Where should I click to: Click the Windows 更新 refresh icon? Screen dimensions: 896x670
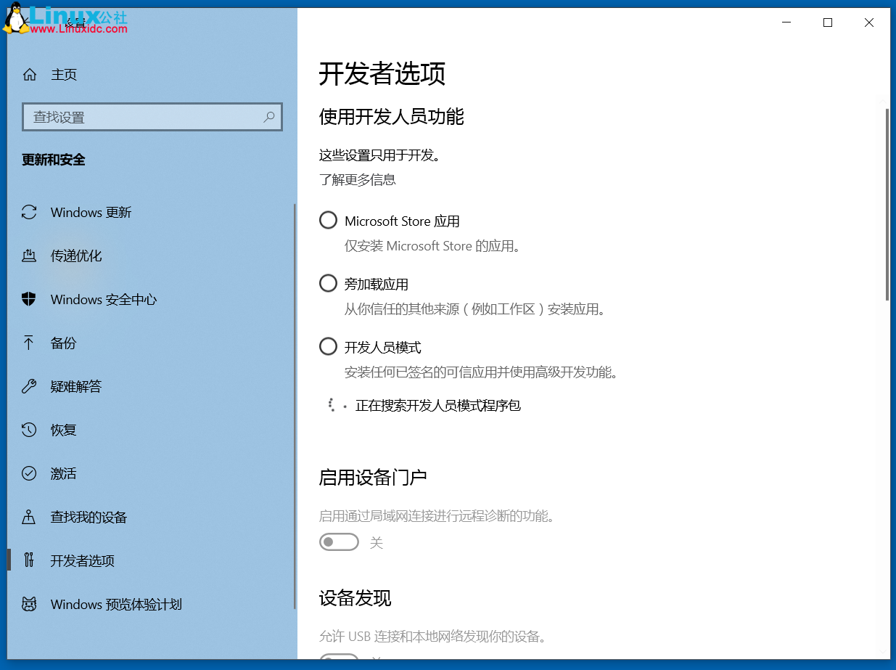[29, 212]
